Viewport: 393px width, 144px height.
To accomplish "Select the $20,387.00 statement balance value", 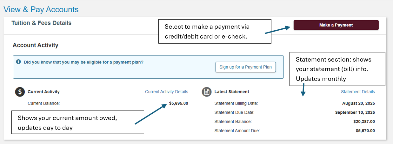I will 364,122.
